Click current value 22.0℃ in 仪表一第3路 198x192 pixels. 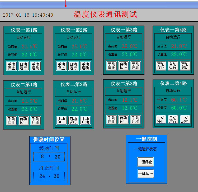click(130, 46)
